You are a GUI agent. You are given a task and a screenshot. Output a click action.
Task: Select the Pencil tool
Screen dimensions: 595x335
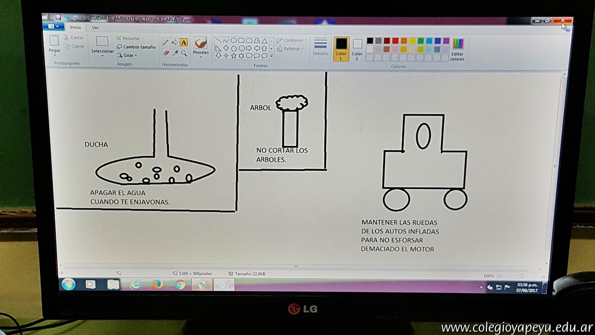[166, 42]
